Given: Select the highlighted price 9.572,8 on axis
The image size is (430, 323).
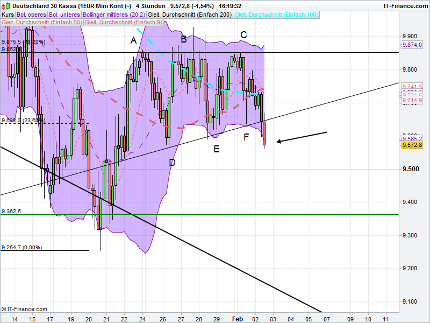Looking at the screenshot, I should point(413,145).
